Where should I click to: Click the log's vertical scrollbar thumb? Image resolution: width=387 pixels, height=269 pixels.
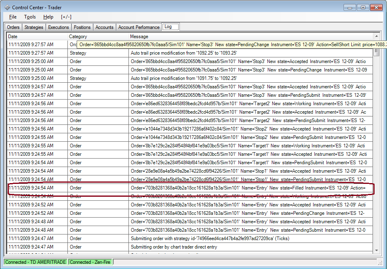tap(377, 53)
